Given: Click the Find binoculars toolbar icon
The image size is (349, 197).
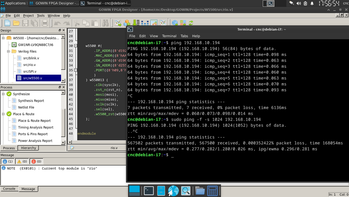Looking at the screenshot, I should (105, 23).
